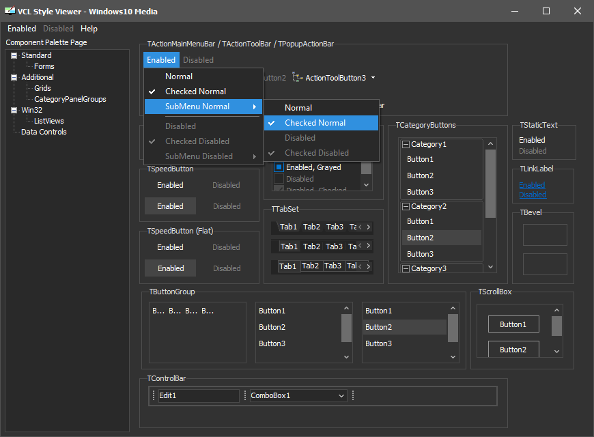594x437 pixels.
Task: Select Tab2 in the top TTabSet row
Action: (x=312, y=227)
